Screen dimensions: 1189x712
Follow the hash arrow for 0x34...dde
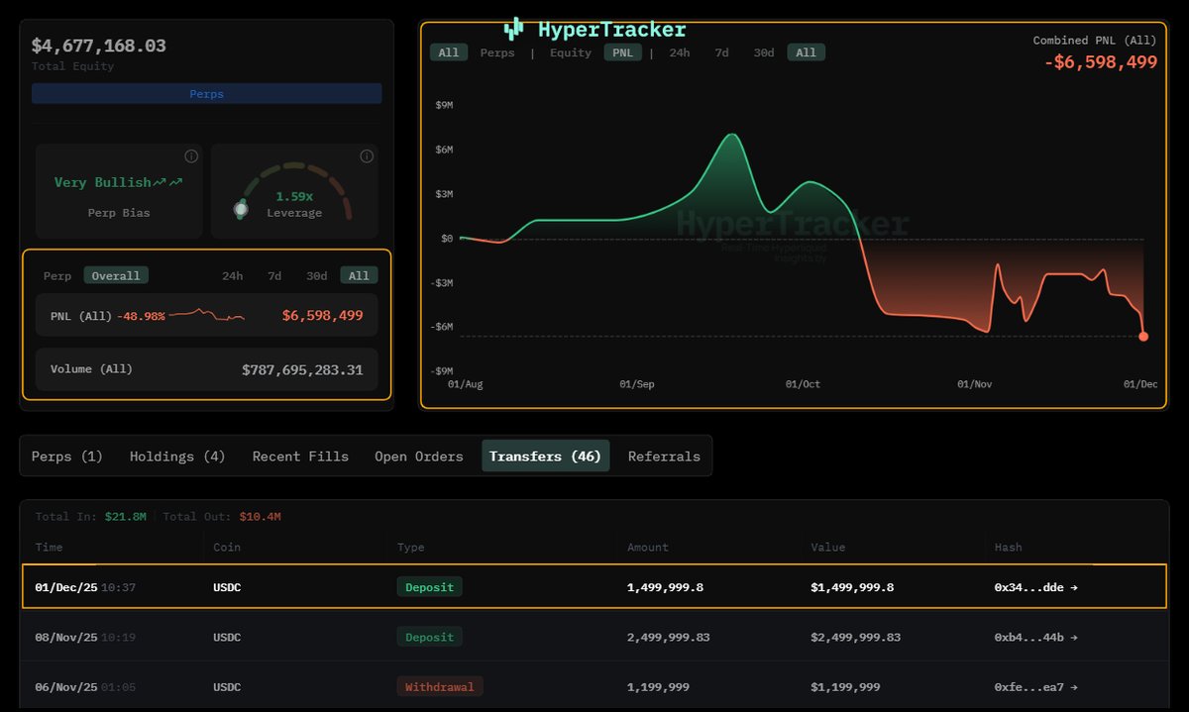[x=1077, y=587]
